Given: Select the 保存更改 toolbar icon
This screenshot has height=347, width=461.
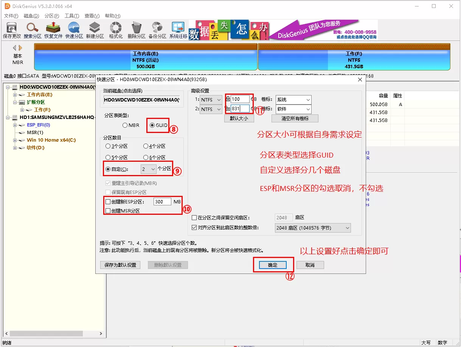Looking at the screenshot, I should tap(11, 30).
